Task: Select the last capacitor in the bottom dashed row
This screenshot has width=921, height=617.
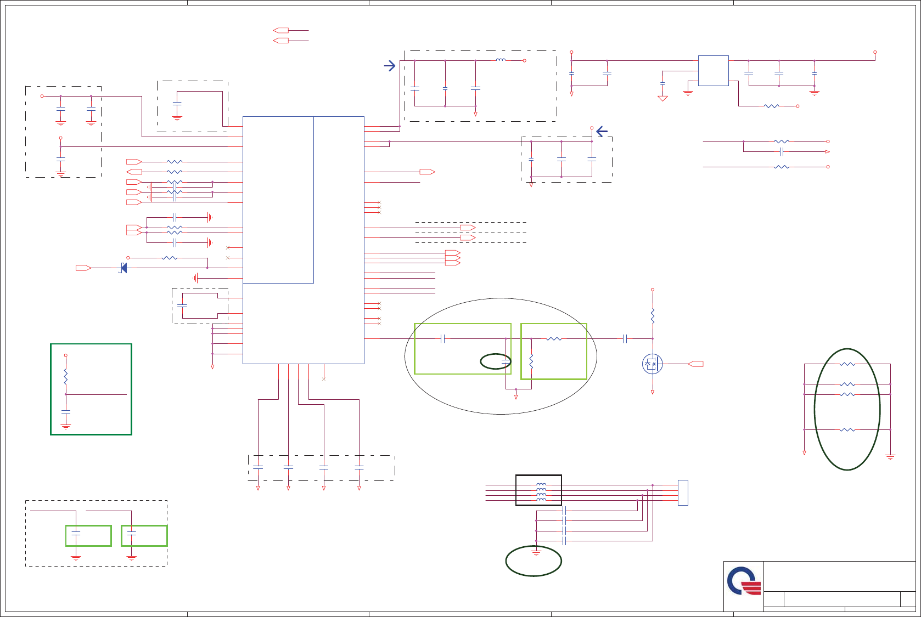Action: coord(359,467)
